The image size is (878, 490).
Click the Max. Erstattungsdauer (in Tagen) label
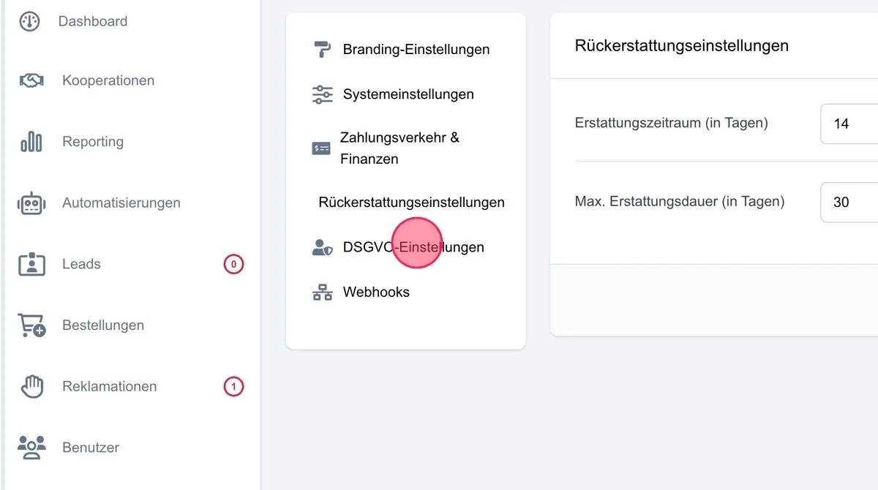click(680, 201)
